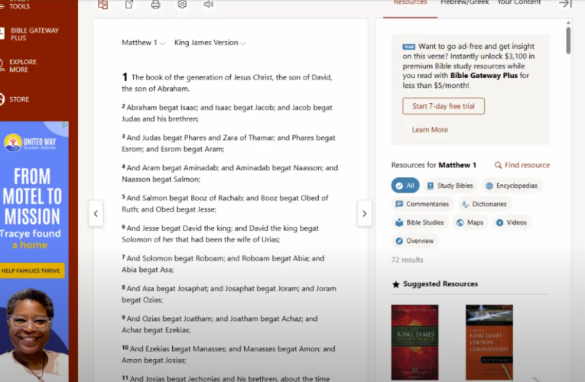
Task: Click the star icon by Suggested Resources
Action: pos(396,284)
